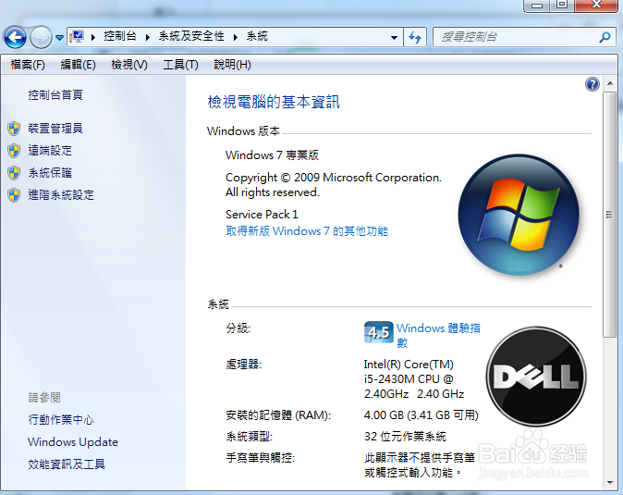Click the Forward navigation arrow
The image size is (623, 495).
pyautogui.click(x=41, y=38)
